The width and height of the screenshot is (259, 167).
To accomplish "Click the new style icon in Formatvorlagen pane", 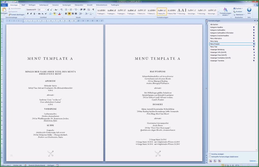I will point(211,161).
